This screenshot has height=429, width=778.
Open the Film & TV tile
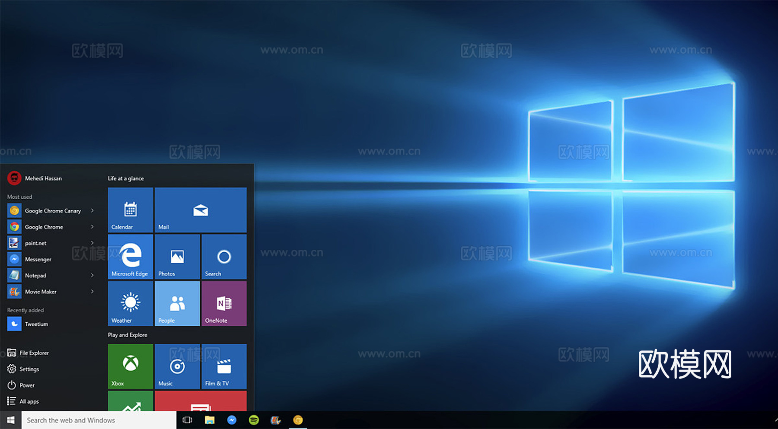tap(224, 366)
